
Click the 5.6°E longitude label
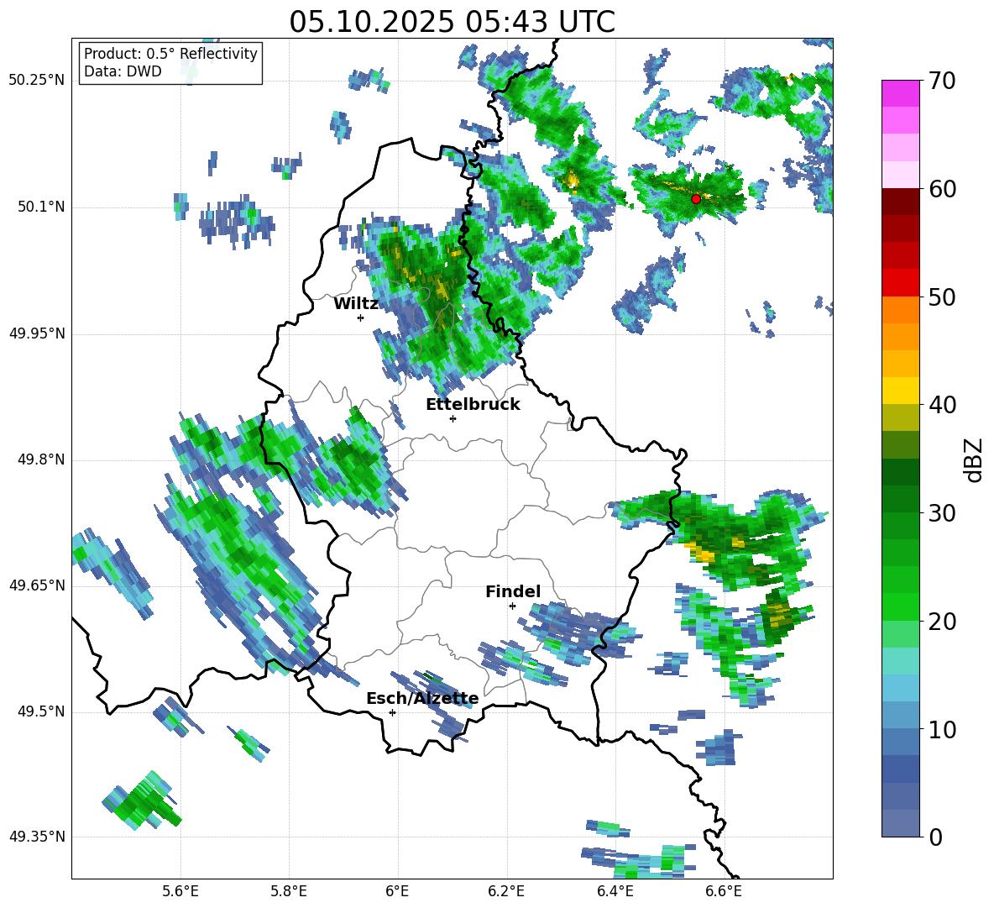180,891
